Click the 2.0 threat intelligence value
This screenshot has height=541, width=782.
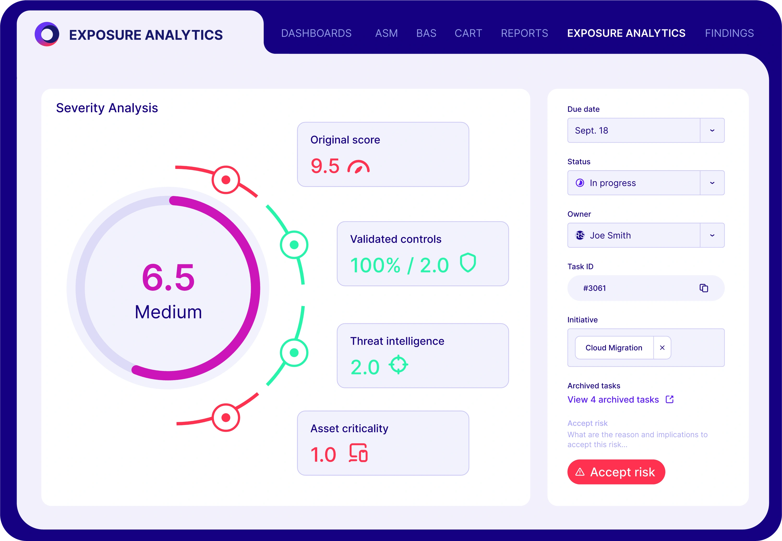point(365,367)
